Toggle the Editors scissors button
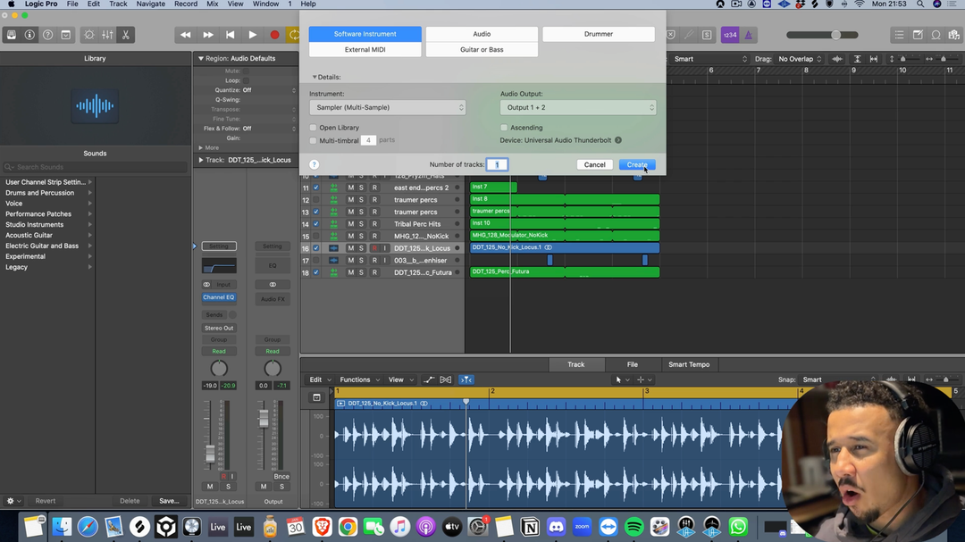The image size is (965, 542). 125,35
